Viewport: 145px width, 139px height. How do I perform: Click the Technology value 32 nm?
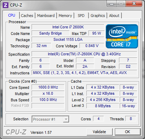tap(41, 46)
